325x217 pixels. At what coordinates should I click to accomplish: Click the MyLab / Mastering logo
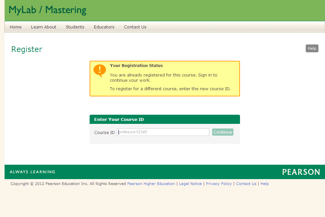pos(47,10)
